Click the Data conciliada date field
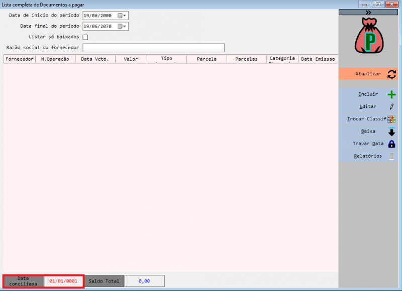This screenshot has height=291, width=402. pos(63,281)
